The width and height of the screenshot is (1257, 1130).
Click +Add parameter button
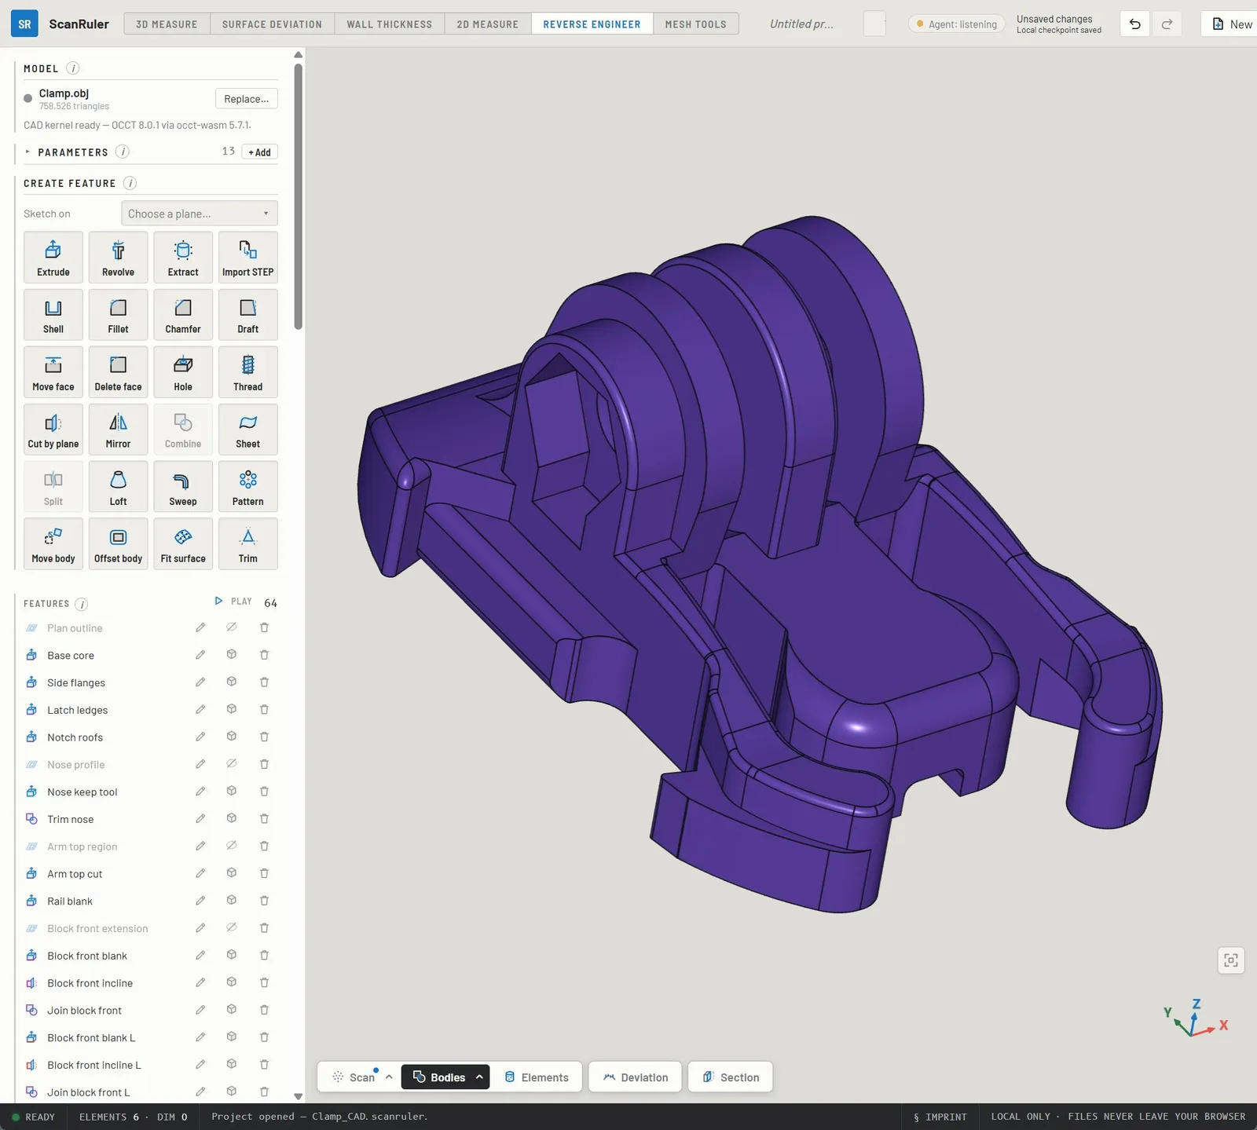260,152
